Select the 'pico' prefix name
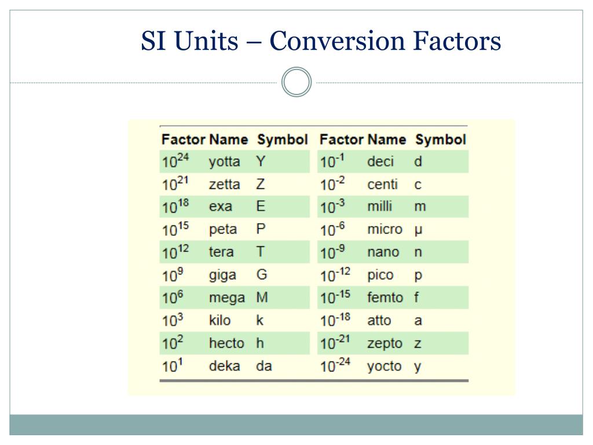 click(x=380, y=275)
